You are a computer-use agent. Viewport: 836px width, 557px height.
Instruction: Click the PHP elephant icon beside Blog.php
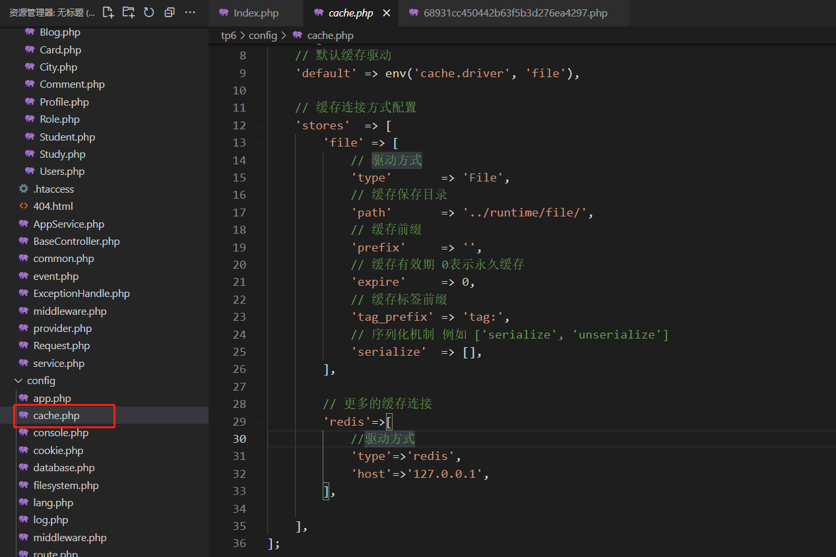(30, 32)
